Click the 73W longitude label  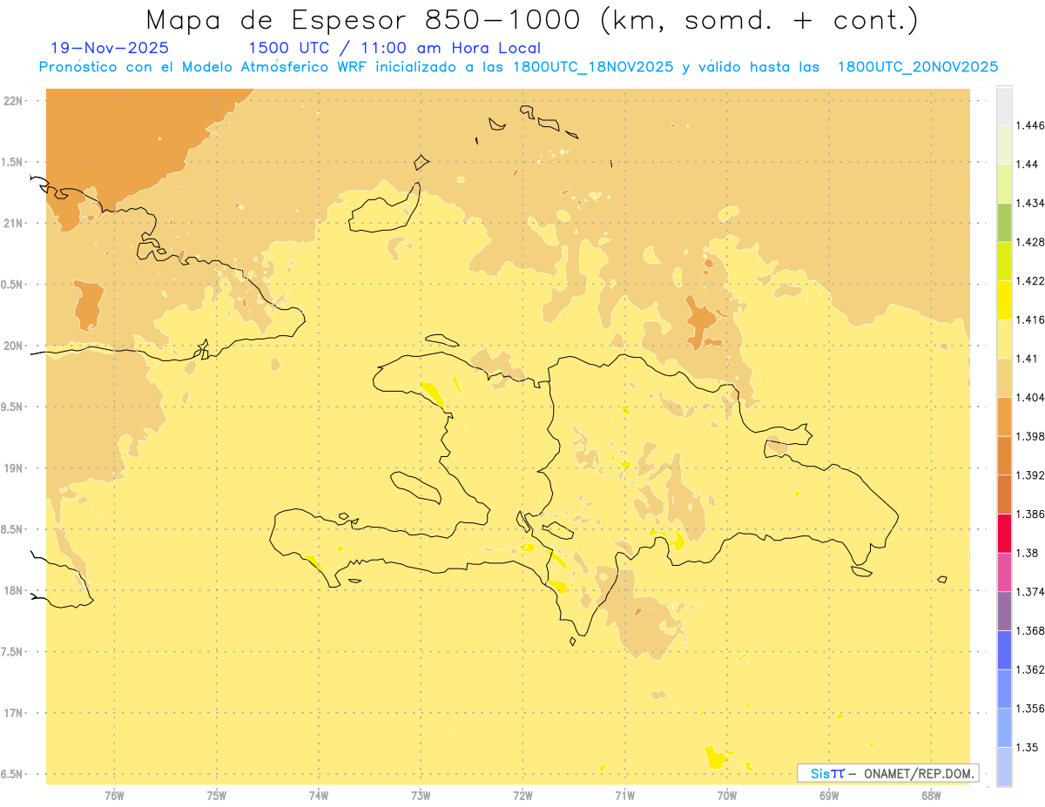(421, 796)
